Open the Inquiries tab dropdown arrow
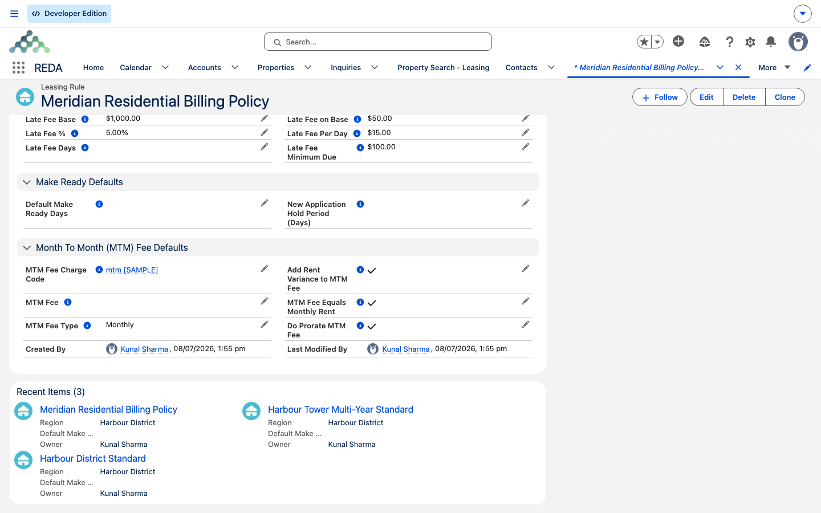 [x=375, y=67]
